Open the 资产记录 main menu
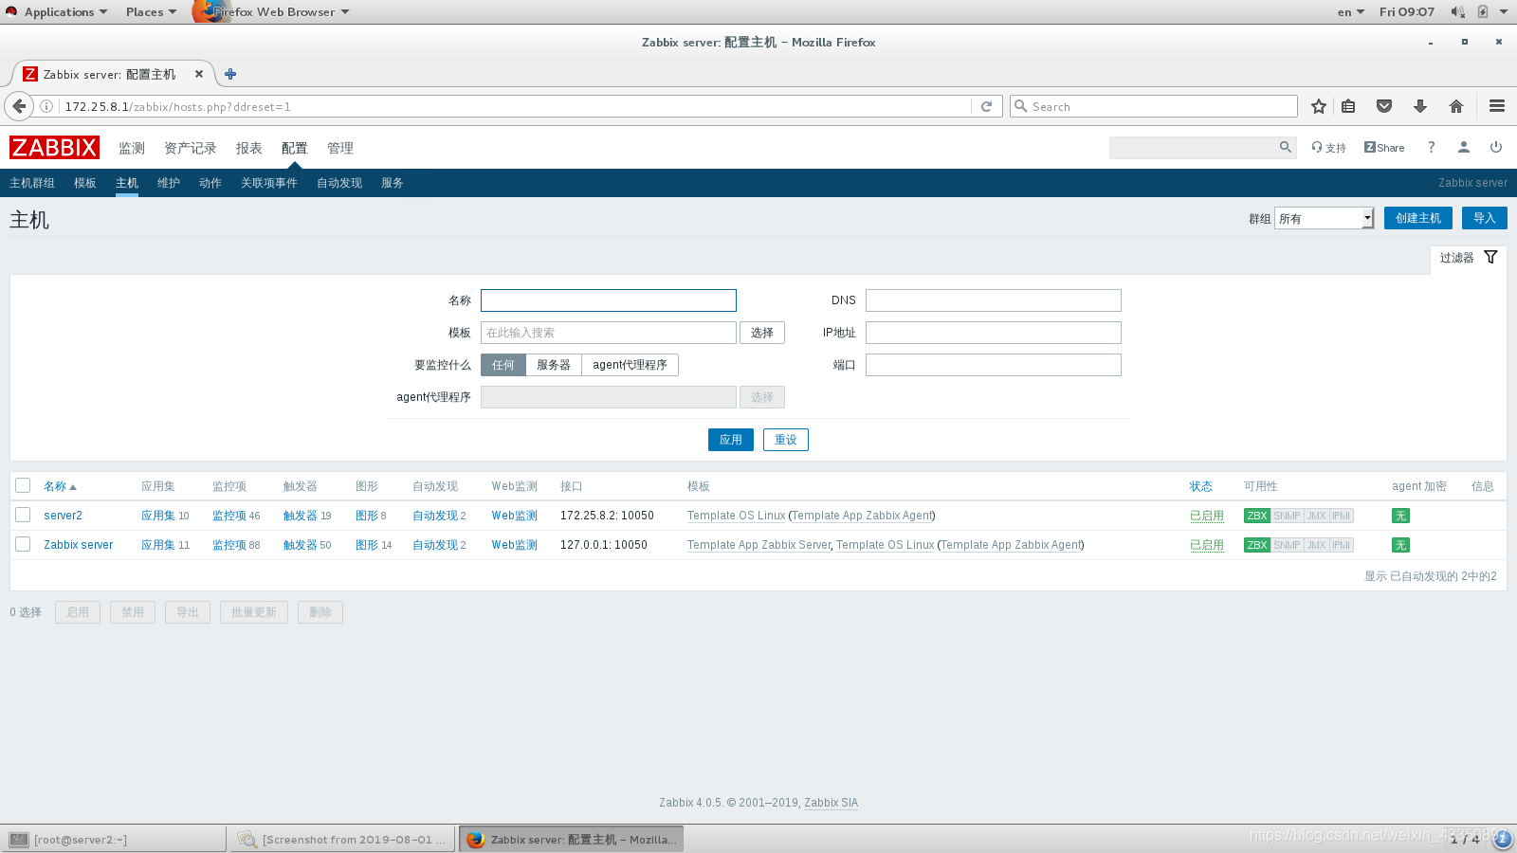The image size is (1517, 853). pyautogui.click(x=191, y=148)
